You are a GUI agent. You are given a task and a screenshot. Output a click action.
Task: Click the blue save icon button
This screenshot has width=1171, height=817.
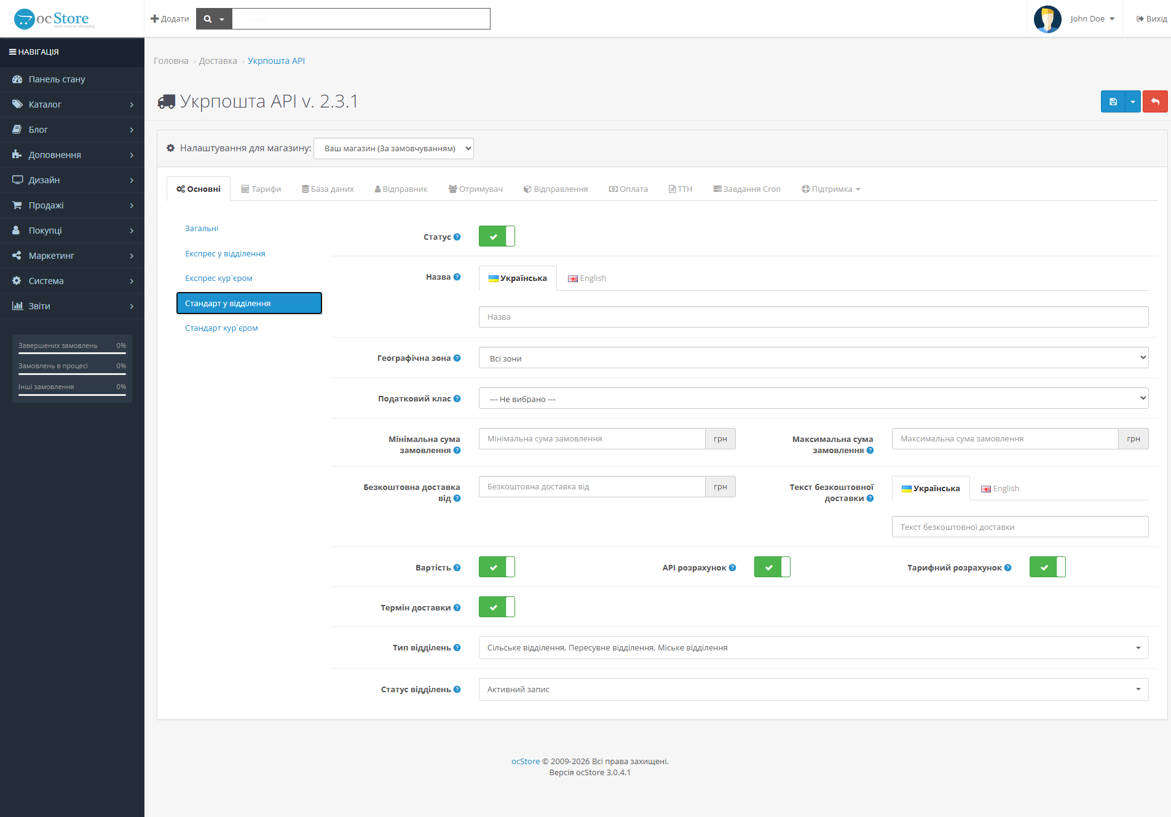click(1113, 101)
